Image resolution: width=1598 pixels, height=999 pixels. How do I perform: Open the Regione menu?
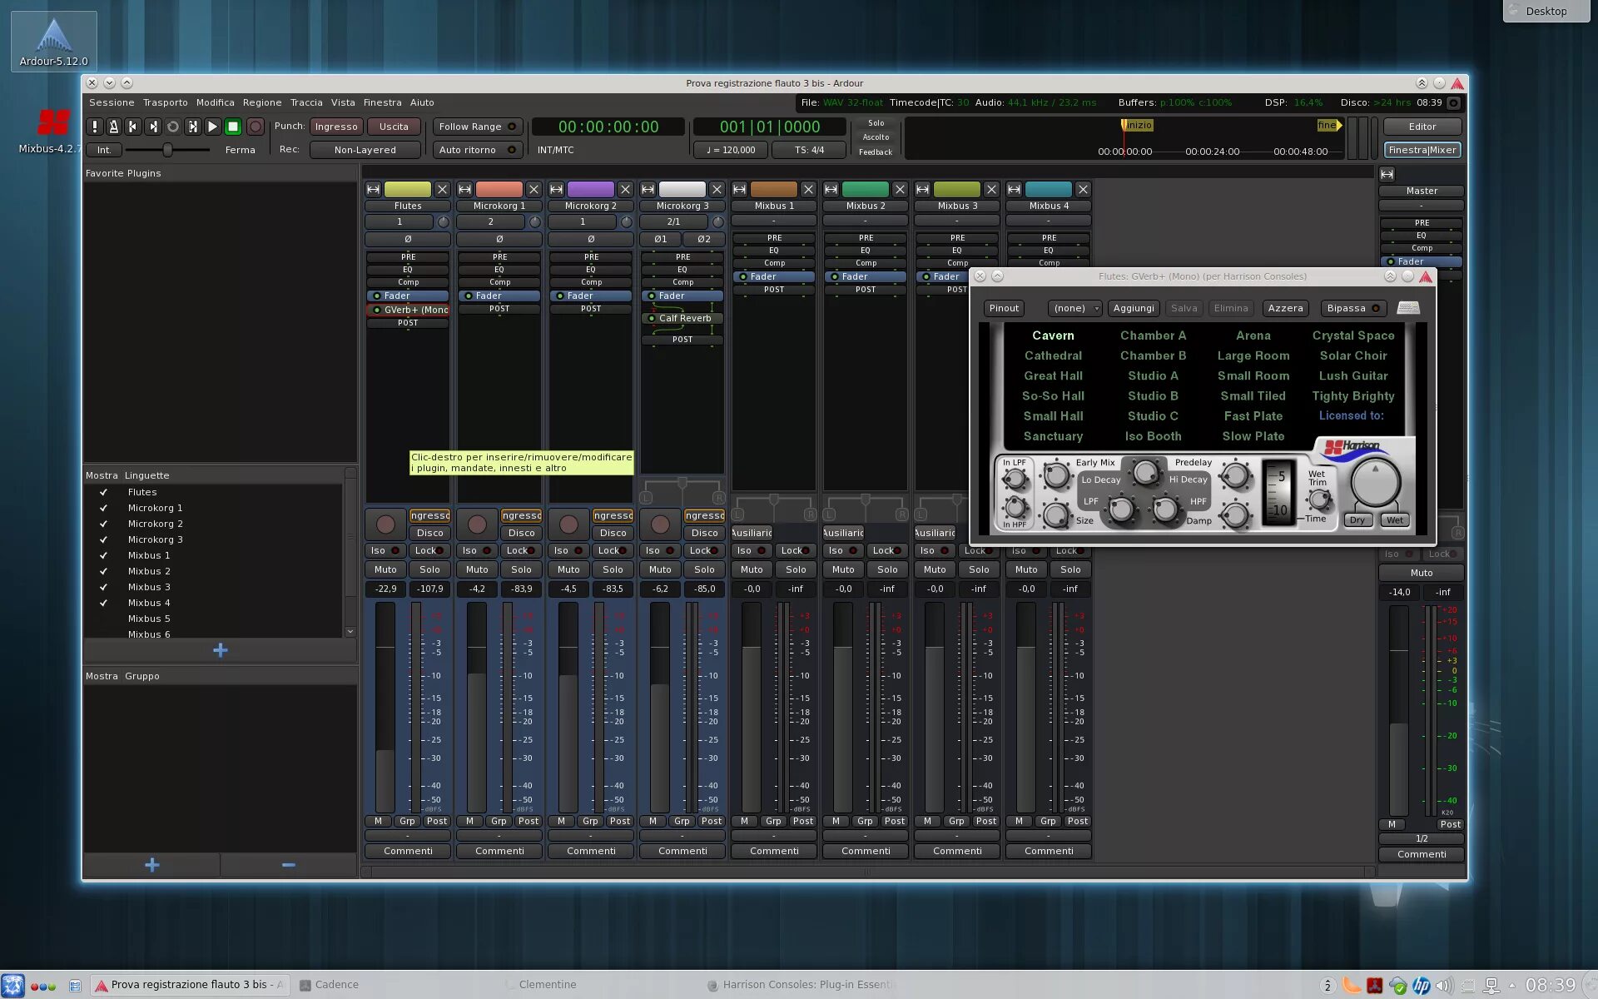coord(262,102)
